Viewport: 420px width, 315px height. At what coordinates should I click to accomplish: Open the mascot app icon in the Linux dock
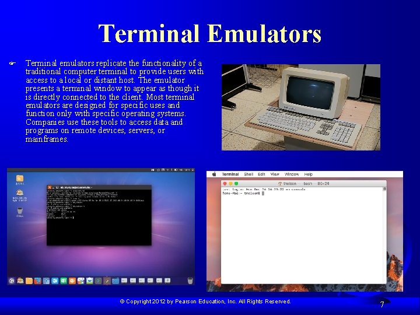coord(20,281)
